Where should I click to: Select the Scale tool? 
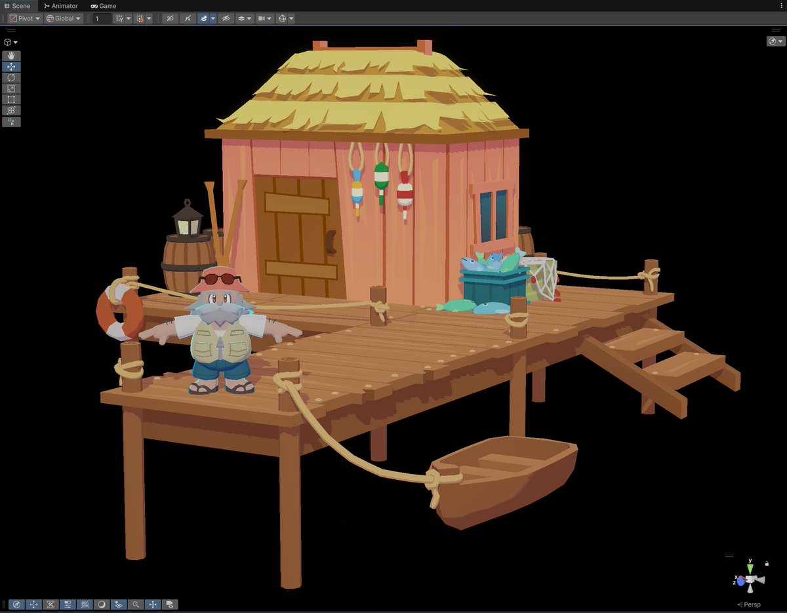(12, 89)
